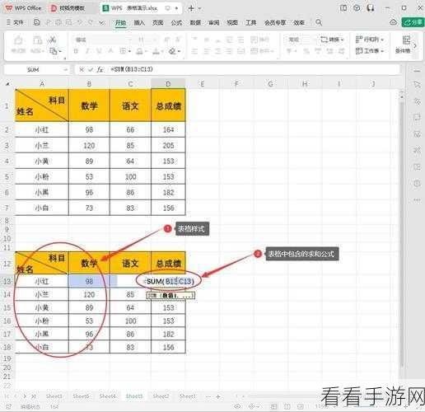Toggle italic formatting
The width and height of the screenshot is (425, 412).
(87, 51)
